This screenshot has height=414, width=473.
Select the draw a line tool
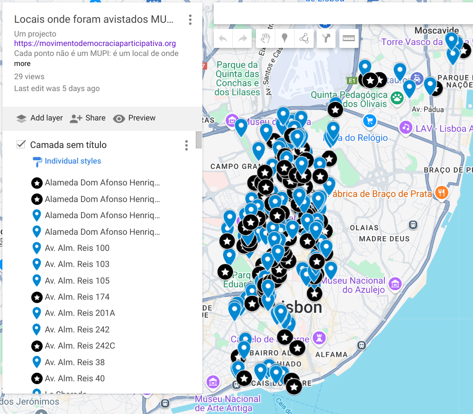point(304,39)
